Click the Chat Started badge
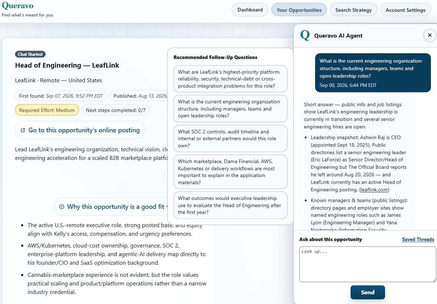Screen dimensions: 437x304 tap(30, 54)
